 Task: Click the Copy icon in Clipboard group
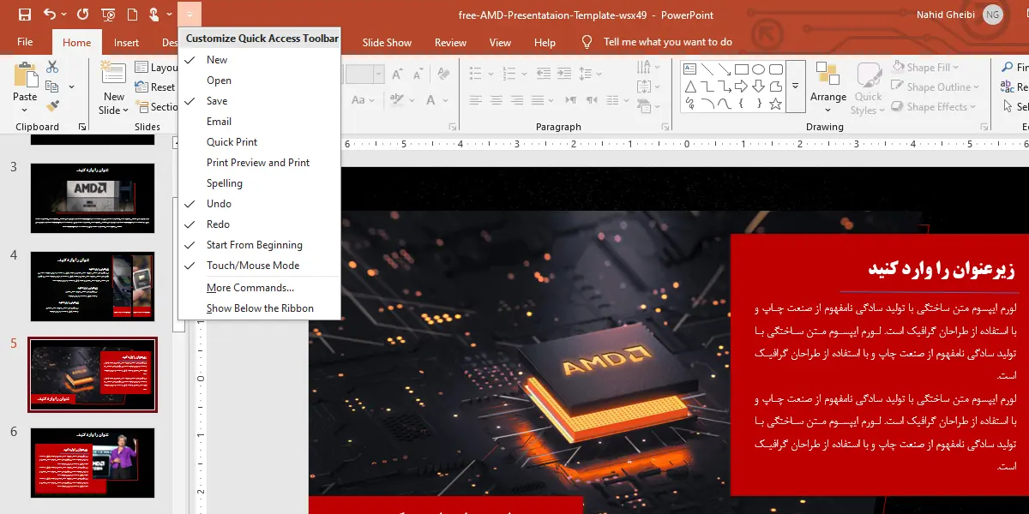(51, 87)
